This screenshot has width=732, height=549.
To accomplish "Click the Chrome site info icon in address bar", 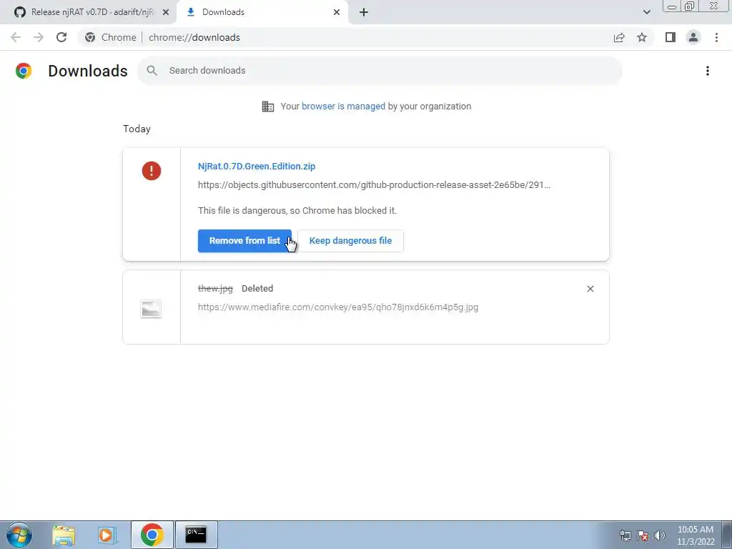I will coord(90,37).
